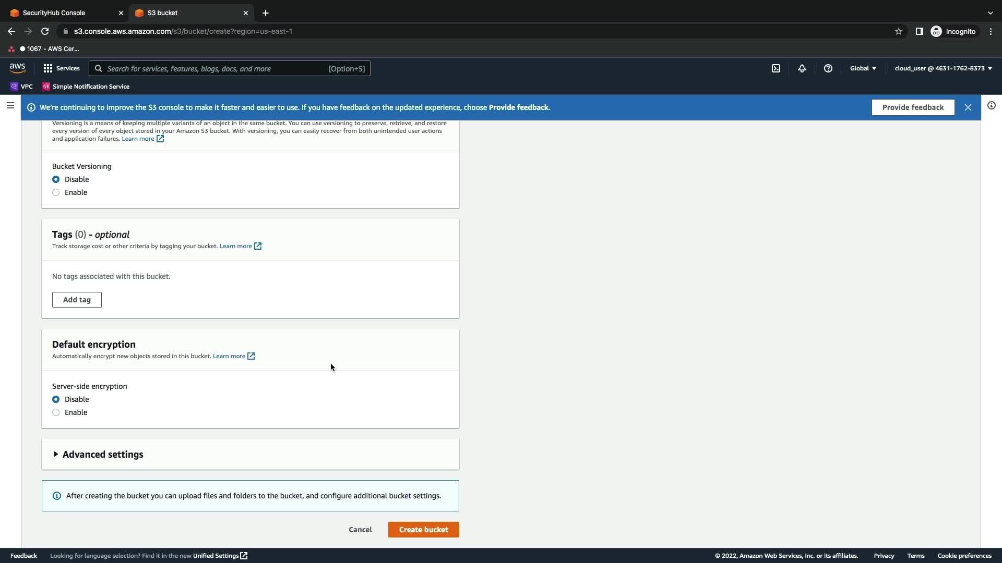The image size is (1002, 563).
Task: Enable Bucket Versioning radio option
Action: (x=56, y=192)
